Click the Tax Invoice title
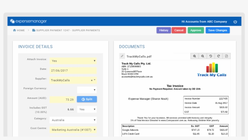This screenshot has width=248, height=140. pos(175,86)
